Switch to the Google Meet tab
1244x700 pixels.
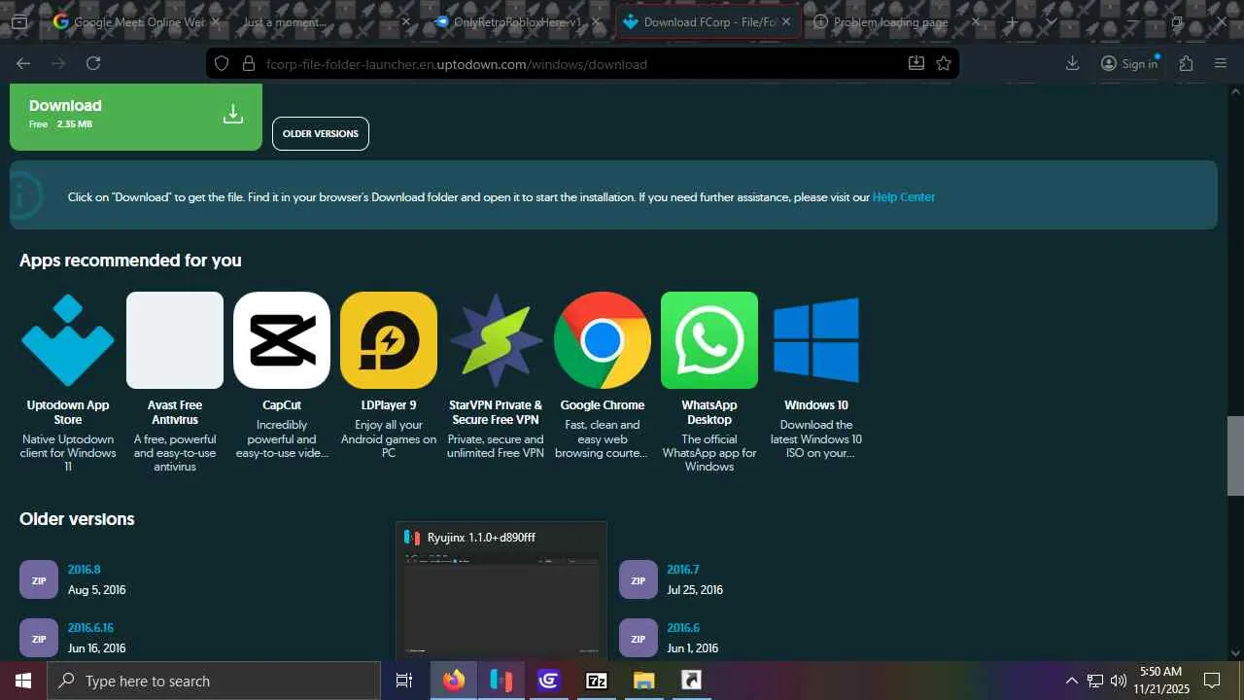136,21
